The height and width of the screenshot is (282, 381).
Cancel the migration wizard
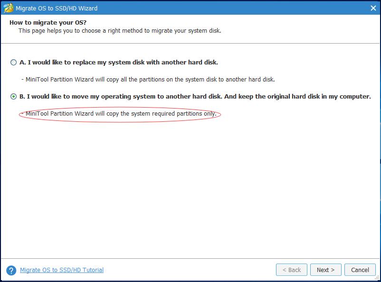click(360, 270)
